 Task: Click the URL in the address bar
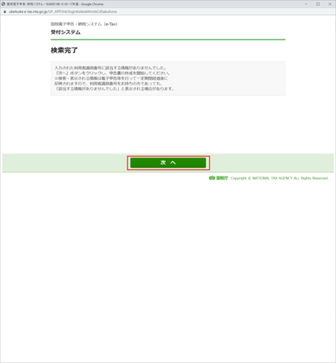[63, 11]
